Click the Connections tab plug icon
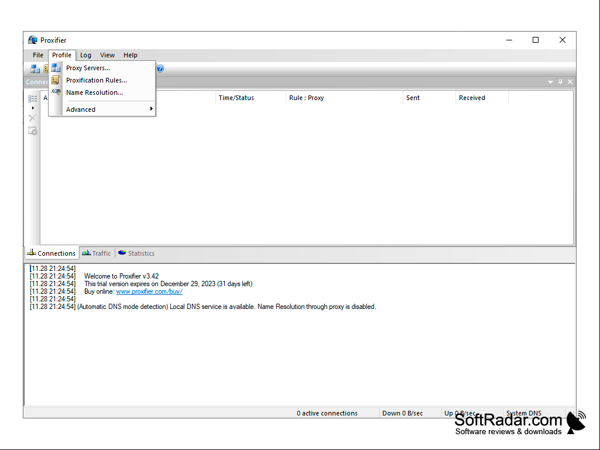The width and height of the screenshot is (600, 450). coord(32,253)
